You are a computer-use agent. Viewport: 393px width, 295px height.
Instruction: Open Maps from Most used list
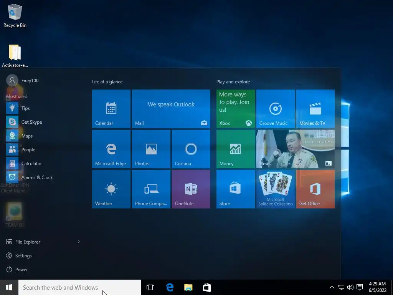(x=43, y=136)
